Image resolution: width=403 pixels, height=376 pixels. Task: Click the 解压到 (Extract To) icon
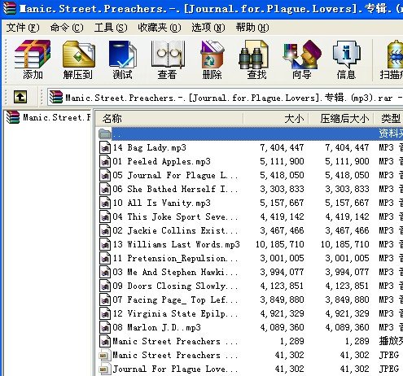coord(78,59)
